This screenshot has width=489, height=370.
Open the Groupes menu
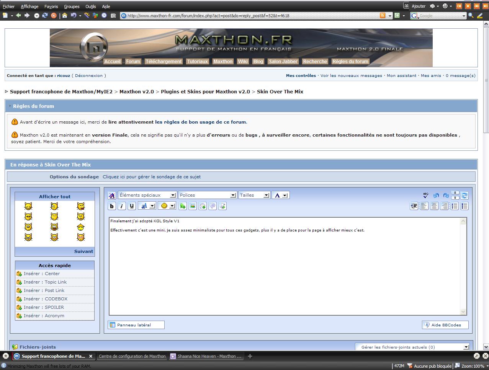coord(72,6)
